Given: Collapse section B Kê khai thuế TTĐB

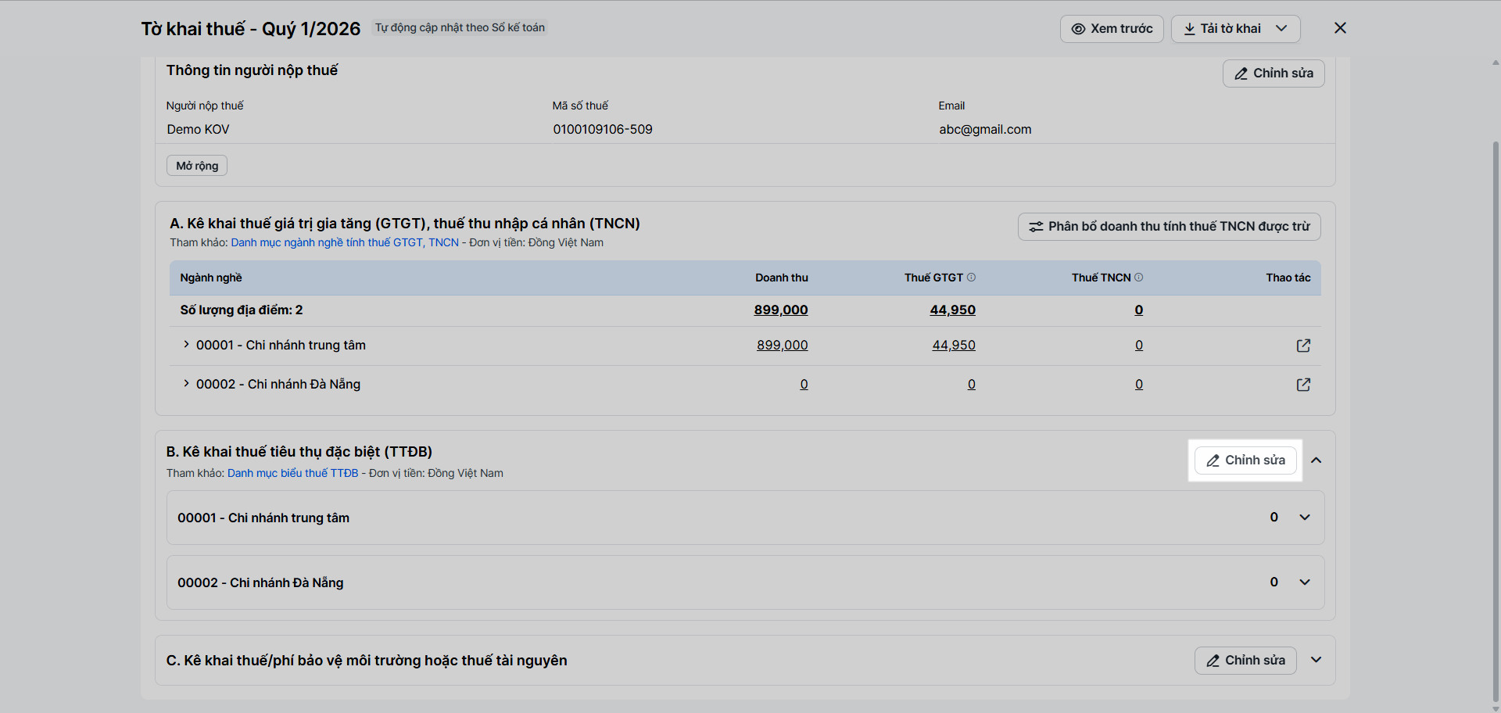Looking at the screenshot, I should tap(1317, 460).
